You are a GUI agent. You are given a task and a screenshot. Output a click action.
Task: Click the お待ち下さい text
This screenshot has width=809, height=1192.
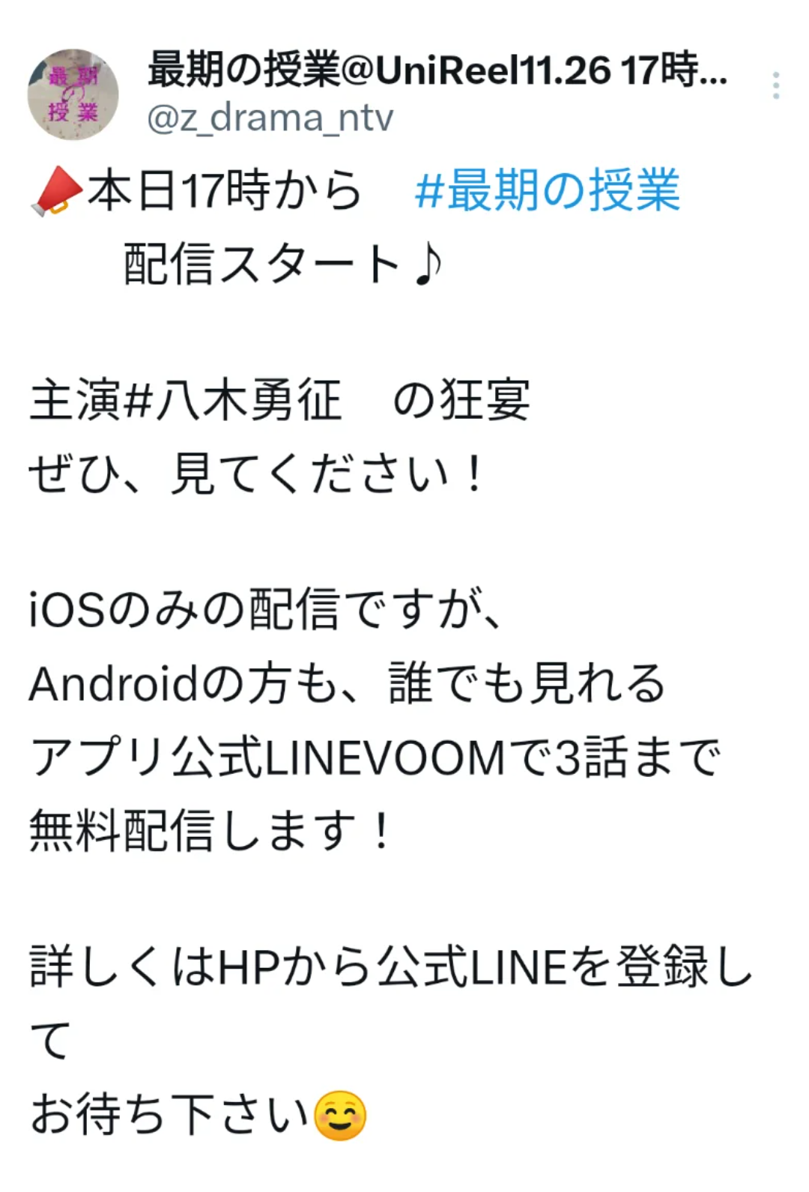click(x=170, y=1116)
